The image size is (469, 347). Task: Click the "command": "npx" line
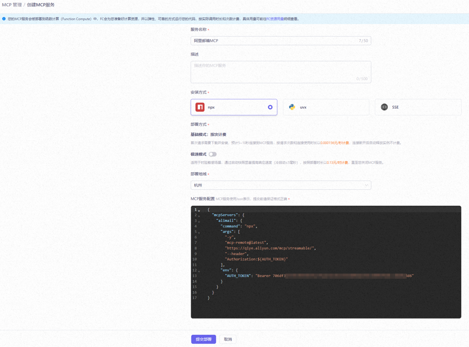[x=239, y=226]
